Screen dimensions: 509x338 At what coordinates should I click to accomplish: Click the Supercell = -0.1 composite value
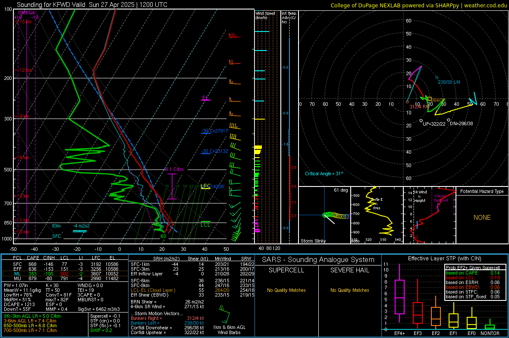point(105,316)
